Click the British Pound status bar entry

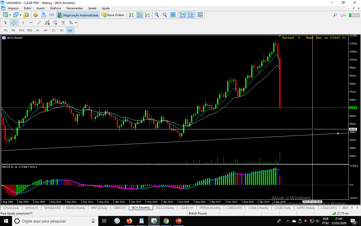[198, 213]
